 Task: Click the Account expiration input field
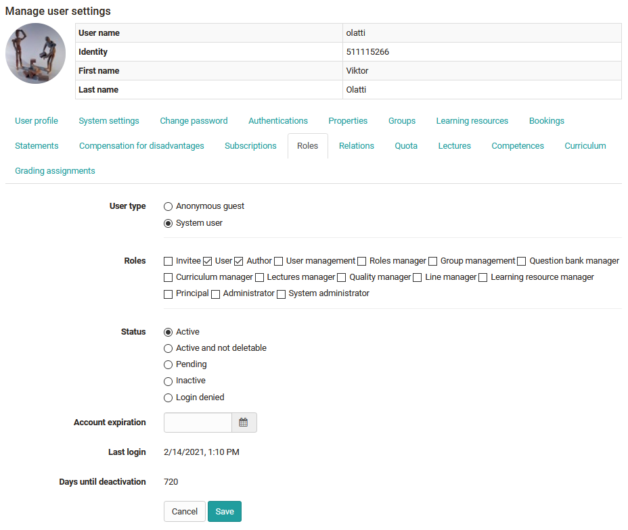197,422
